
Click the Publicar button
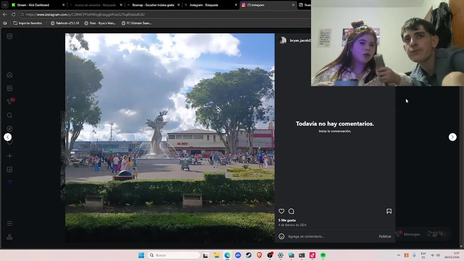click(x=385, y=236)
